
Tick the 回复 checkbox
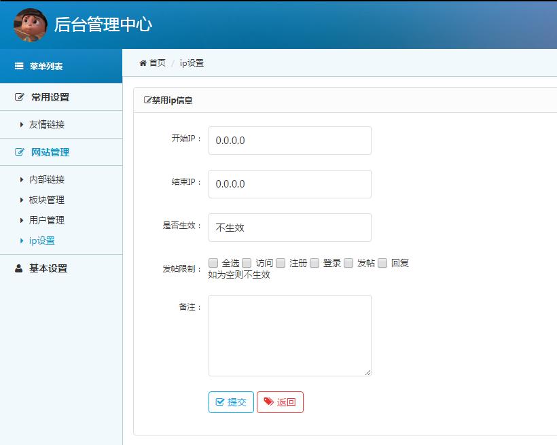[380, 262]
